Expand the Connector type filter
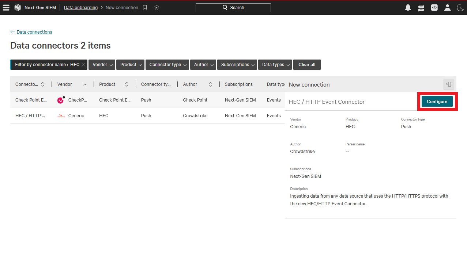The image size is (467, 263). tap(167, 65)
